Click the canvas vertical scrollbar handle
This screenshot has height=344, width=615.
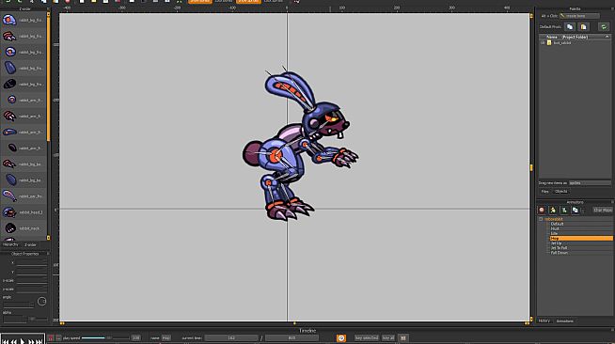click(531, 167)
